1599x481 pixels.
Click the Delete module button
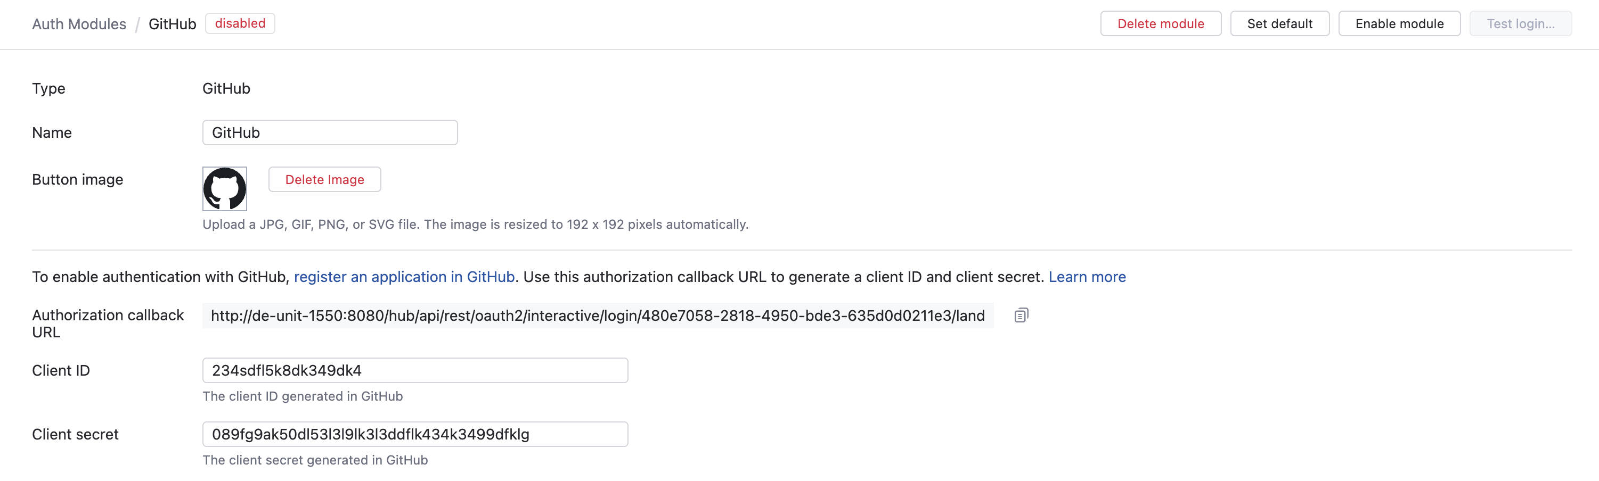click(1160, 23)
